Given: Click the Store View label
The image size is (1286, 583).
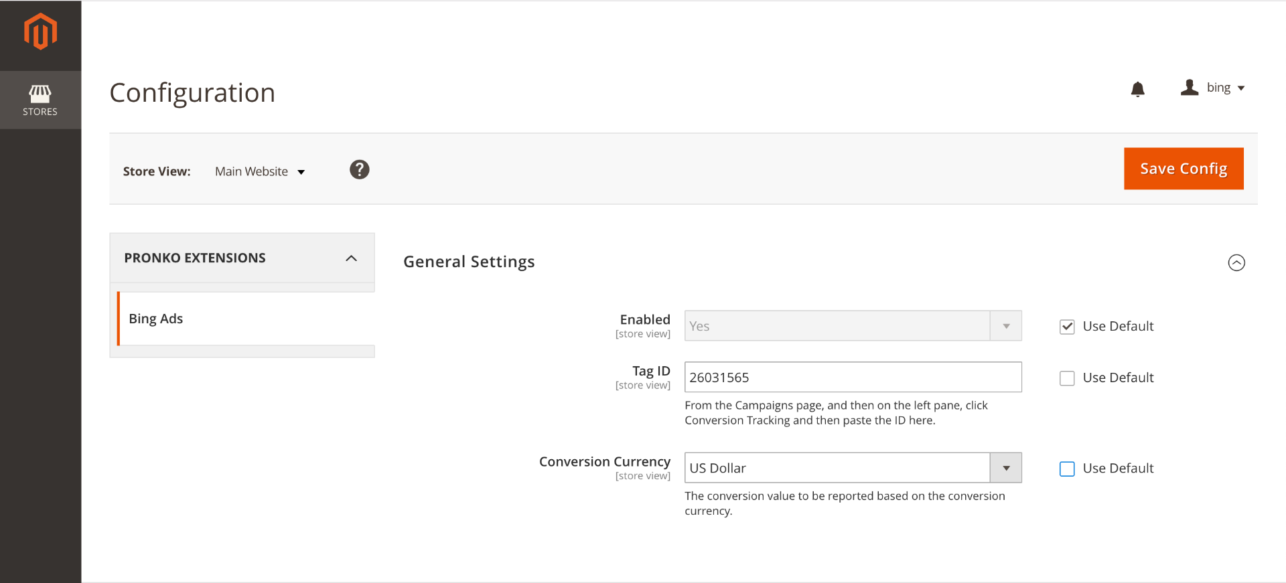Looking at the screenshot, I should (x=157, y=171).
